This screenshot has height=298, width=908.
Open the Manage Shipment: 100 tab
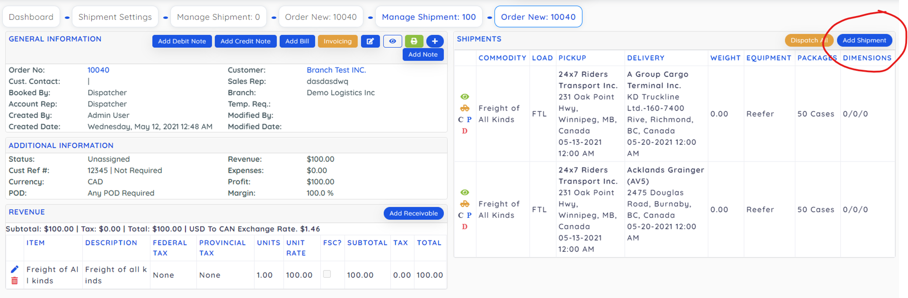[x=429, y=17]
